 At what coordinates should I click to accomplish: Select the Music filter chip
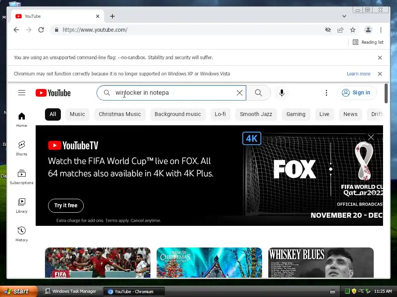coord(77,114)
